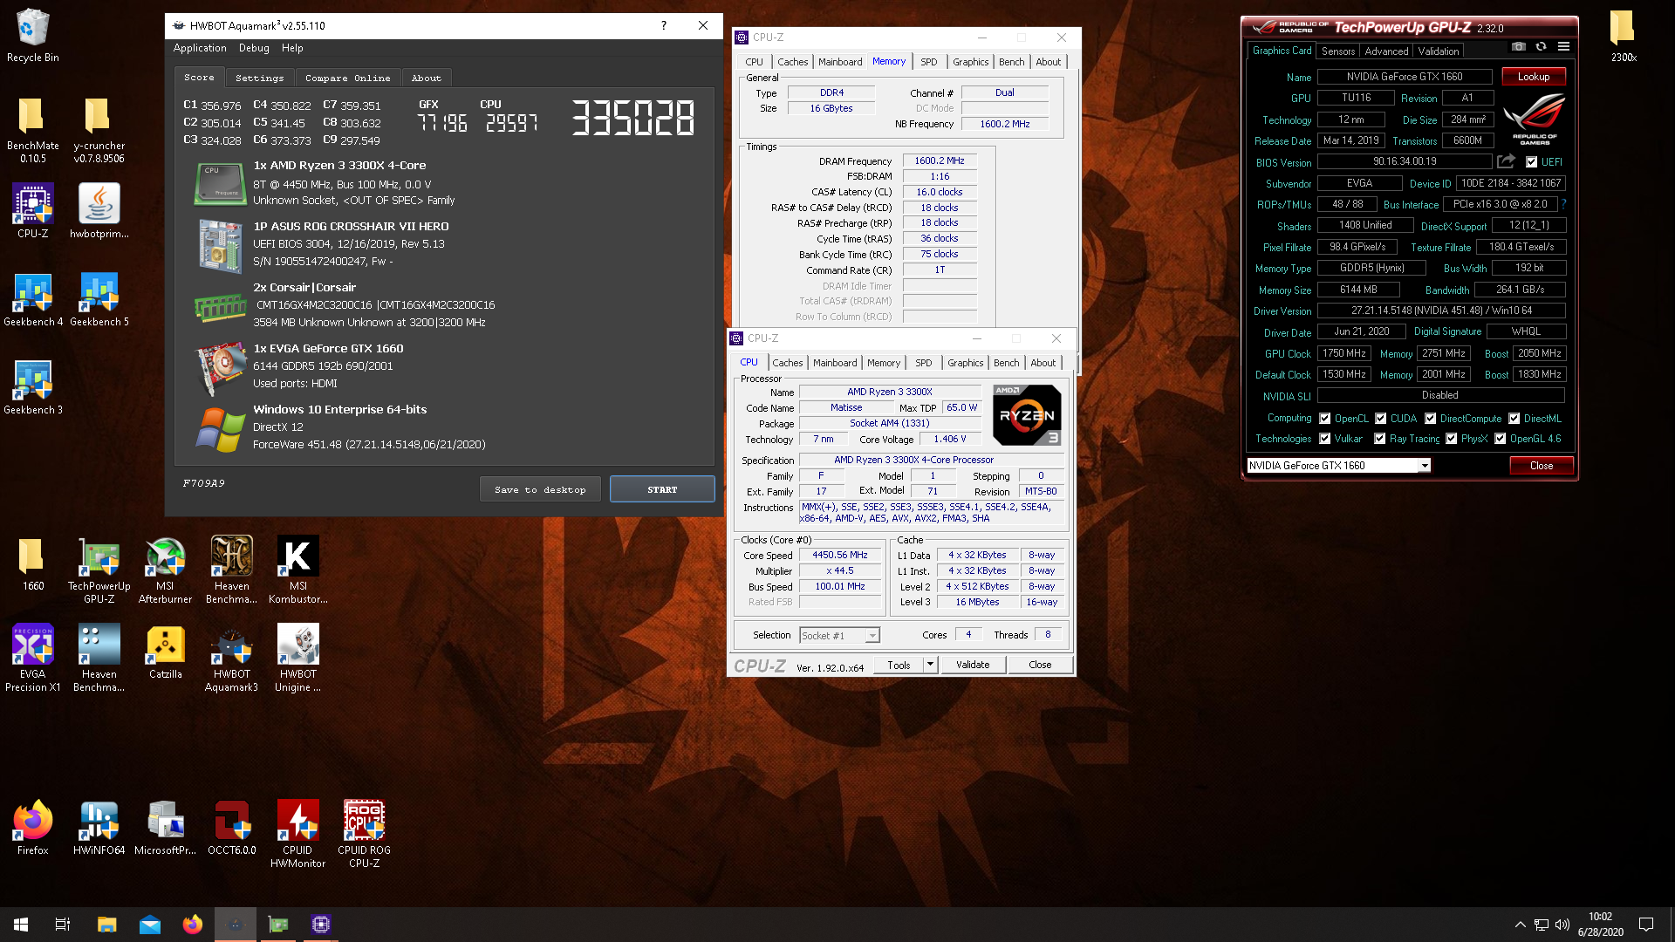Open the TechPowerUp GPU-Z desktop shortcut
The width and height of the screenshot is (1675, 942).
[99, 570]
